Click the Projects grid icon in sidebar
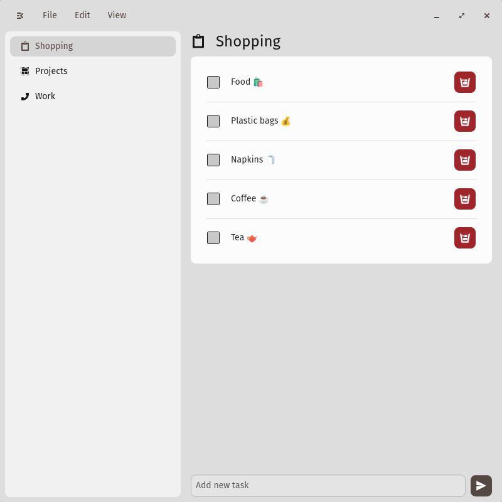Image resolution: width=502 pixels, height=502 pixels. (24, 71)
